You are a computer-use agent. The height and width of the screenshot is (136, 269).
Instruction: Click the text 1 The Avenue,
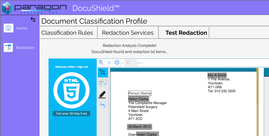[x=219, y=79]
